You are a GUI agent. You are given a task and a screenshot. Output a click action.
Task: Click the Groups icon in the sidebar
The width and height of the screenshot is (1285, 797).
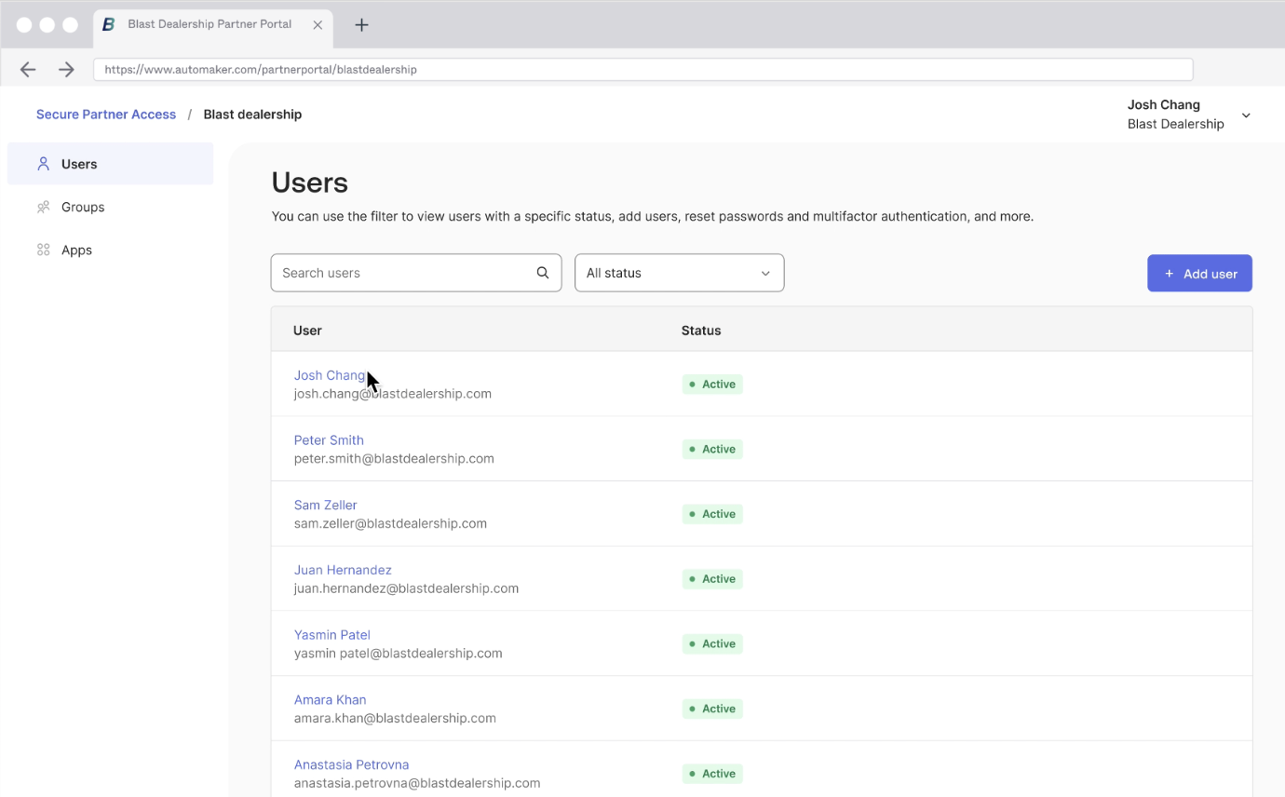pos(43,207)
